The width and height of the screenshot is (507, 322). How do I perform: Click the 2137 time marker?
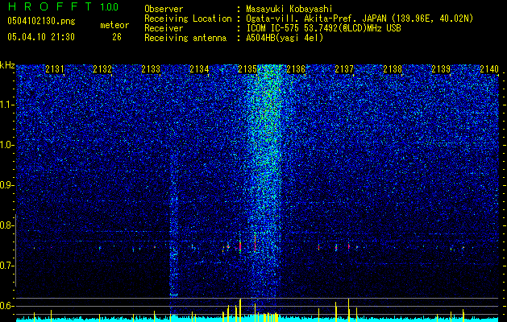click(344, 69)
